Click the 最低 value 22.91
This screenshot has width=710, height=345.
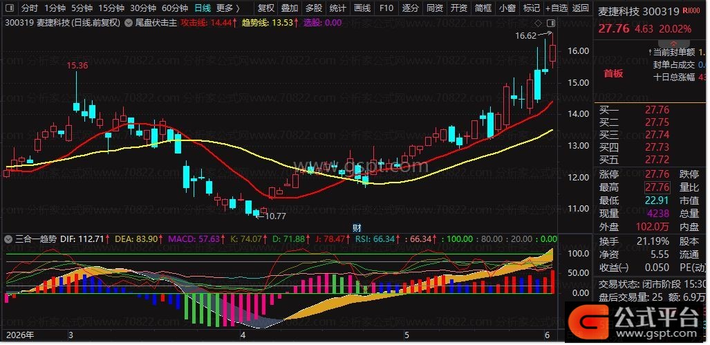657,201
